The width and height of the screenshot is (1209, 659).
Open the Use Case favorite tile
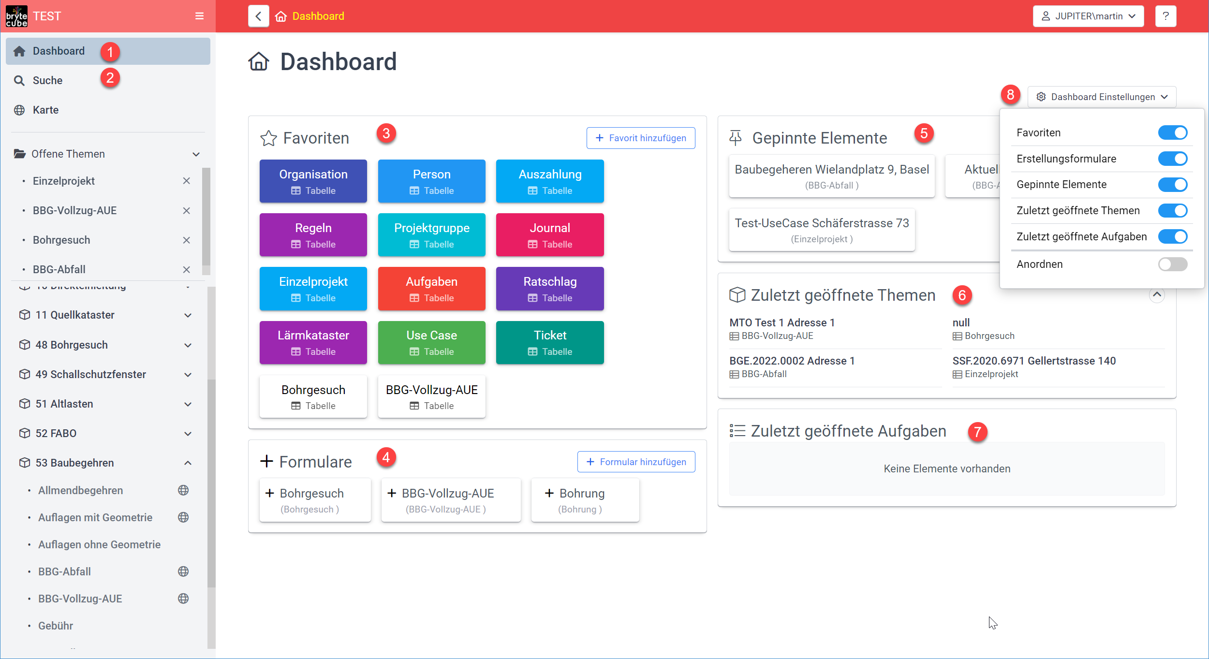coord(431,342)
